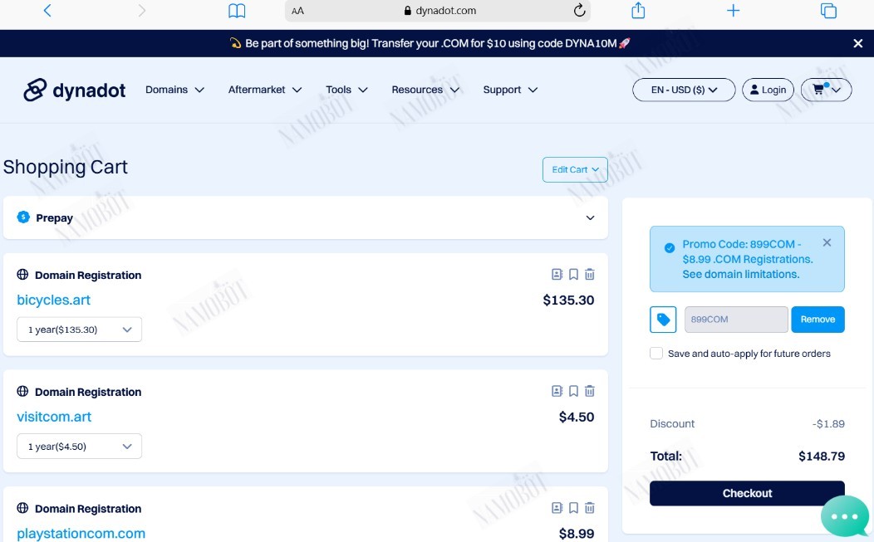Click the $135.30 price of bicycles.art
Image resolution: width=874 pixels, height=542 pixels.
tap(568, 300)
